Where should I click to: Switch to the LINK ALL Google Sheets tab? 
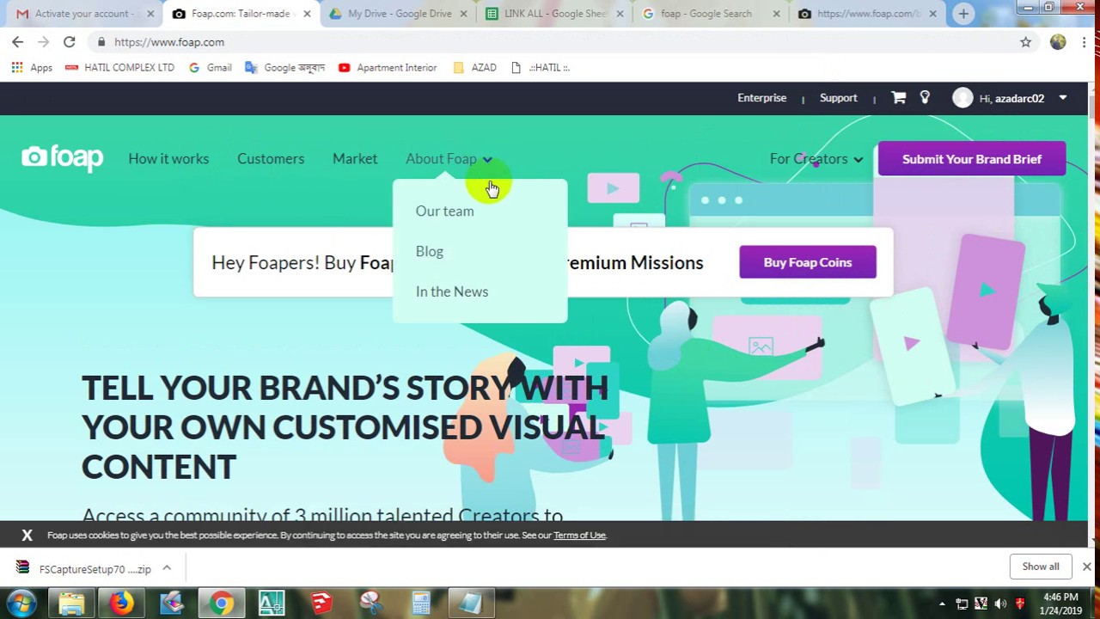pyautogui.click(x=554, y=14)
